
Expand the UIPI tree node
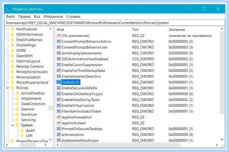(18, 136)
